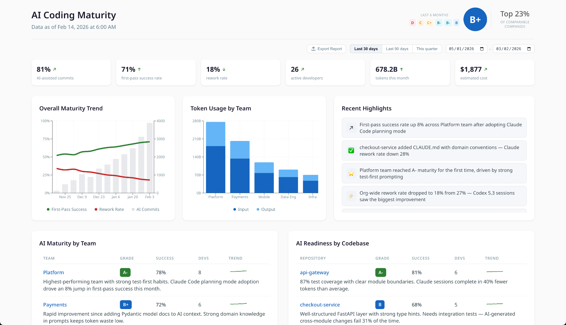Toggle the Input legend under Token Usage chart
566x325 pixels.
tap(241, 209)
